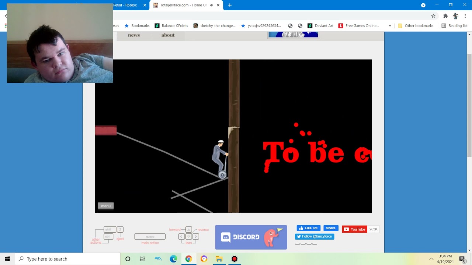Click the in-game menu button
The width and height of the screenshot is (472, 265).
(106, 206)
